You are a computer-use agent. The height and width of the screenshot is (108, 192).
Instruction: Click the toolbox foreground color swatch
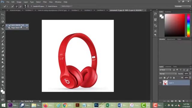click(x=2, y=91)
